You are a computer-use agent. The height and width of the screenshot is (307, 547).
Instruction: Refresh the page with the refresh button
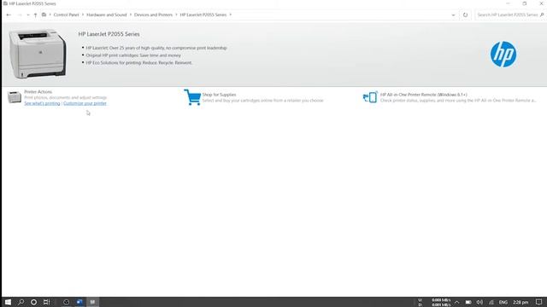[465, 15]
